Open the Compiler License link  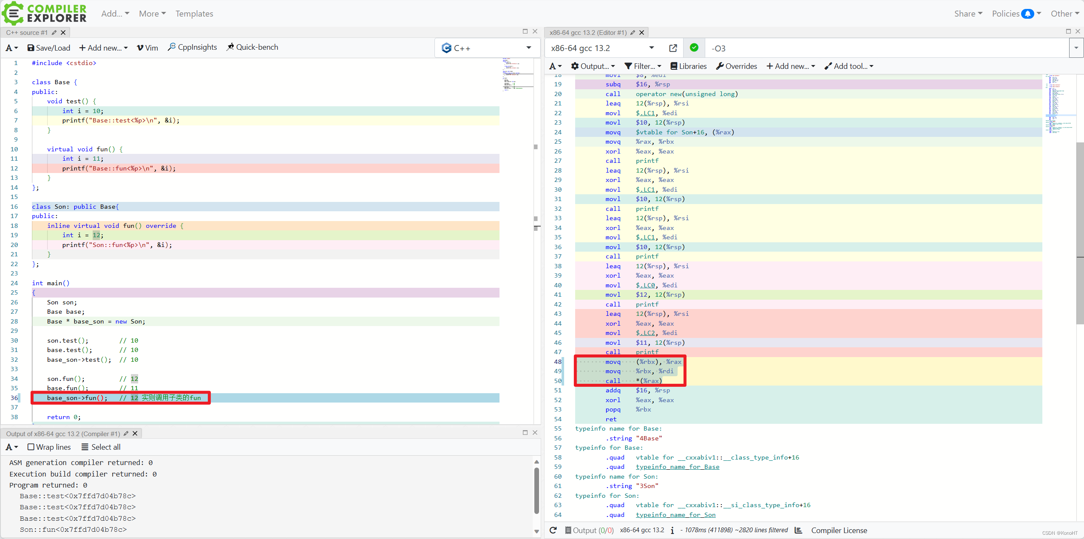[x=839, y=530]
